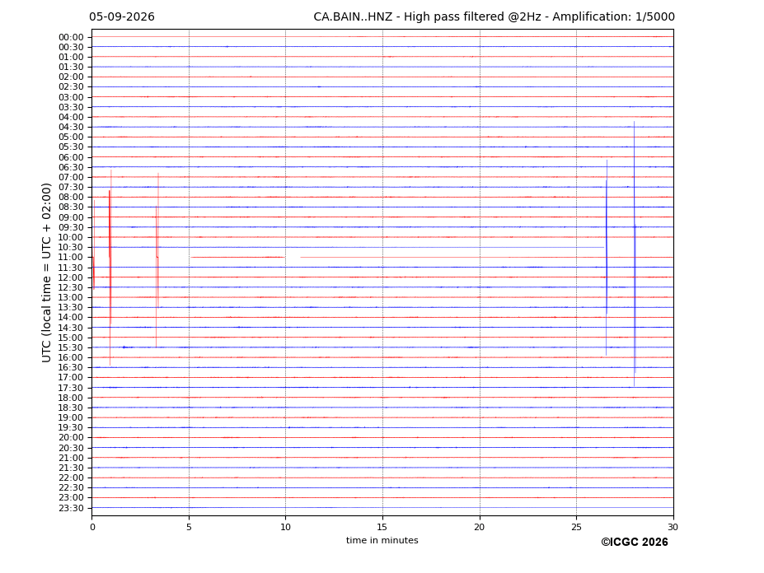Image resolution: width=764 pixels, height=573 pixels.
Task: Click the 15:30 time label
Action: 71,347
